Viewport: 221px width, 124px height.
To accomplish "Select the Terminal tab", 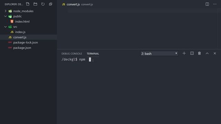I will tap(93, 54).
